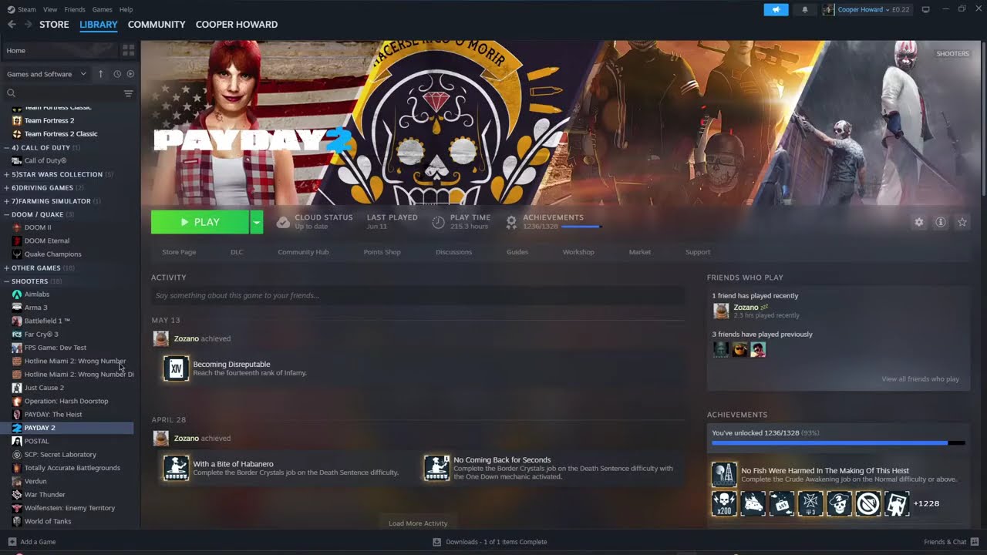The width and height of the screenshot is (987, 555).
Task: Expand the 6)DRIVING GAMES category
Action: pos(6,187)
